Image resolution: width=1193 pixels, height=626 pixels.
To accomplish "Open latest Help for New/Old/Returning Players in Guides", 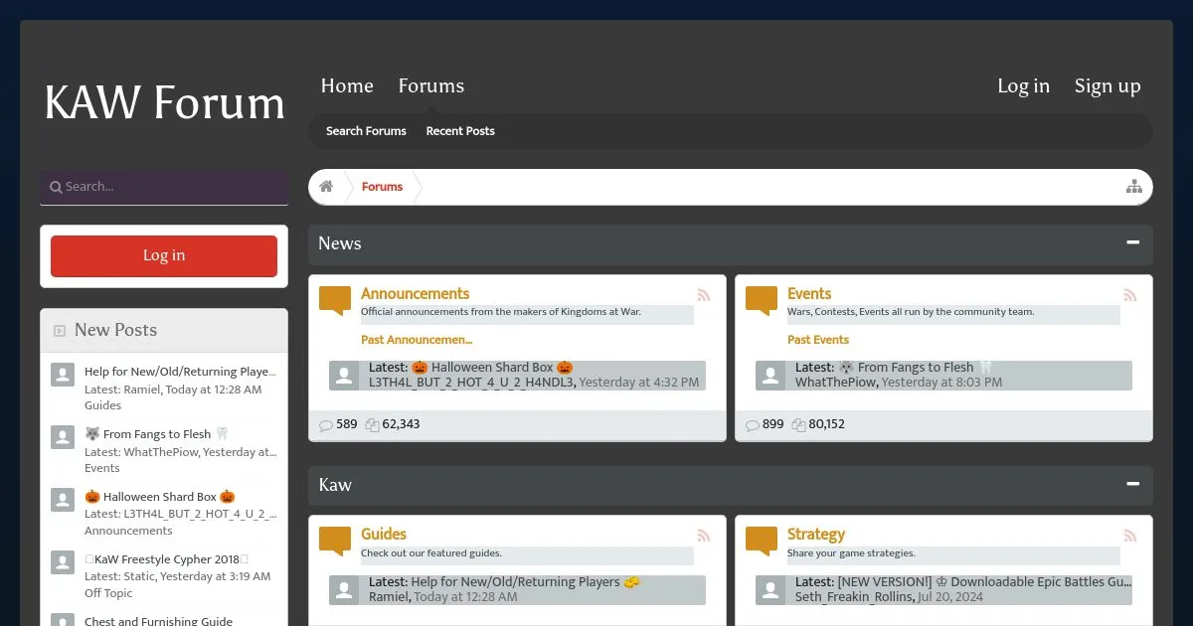I will tap(526, 582).
